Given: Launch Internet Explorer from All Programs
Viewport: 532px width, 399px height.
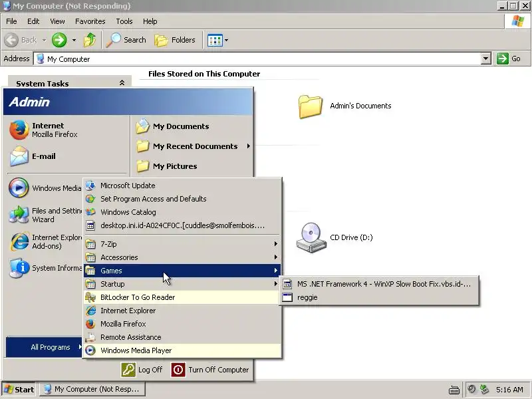Looking at the screenshot, I should (182, 311).
